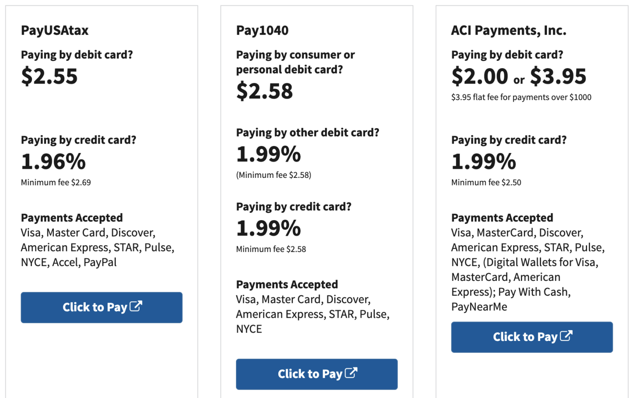Click the $3.95 flat fee note under ACI Payments

tap(521, 97)
